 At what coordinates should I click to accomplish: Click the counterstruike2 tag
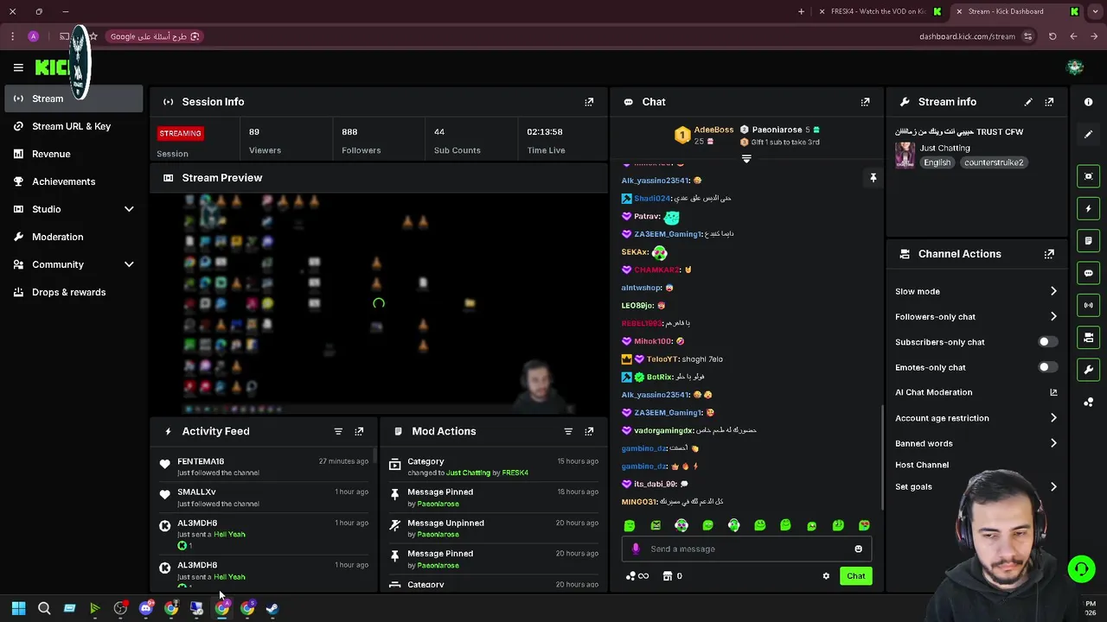pyautogui.click(x=994, y=162)
